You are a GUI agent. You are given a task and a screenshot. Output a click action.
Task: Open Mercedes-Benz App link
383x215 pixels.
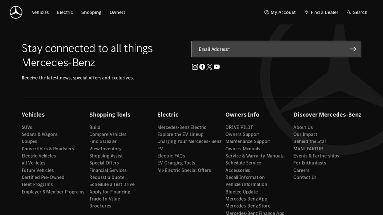246,199
